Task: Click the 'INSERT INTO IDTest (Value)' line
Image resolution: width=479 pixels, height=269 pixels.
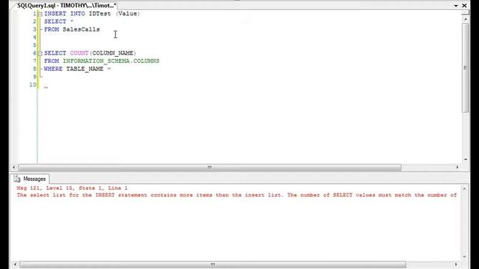Action: click(x=92, y=13)
